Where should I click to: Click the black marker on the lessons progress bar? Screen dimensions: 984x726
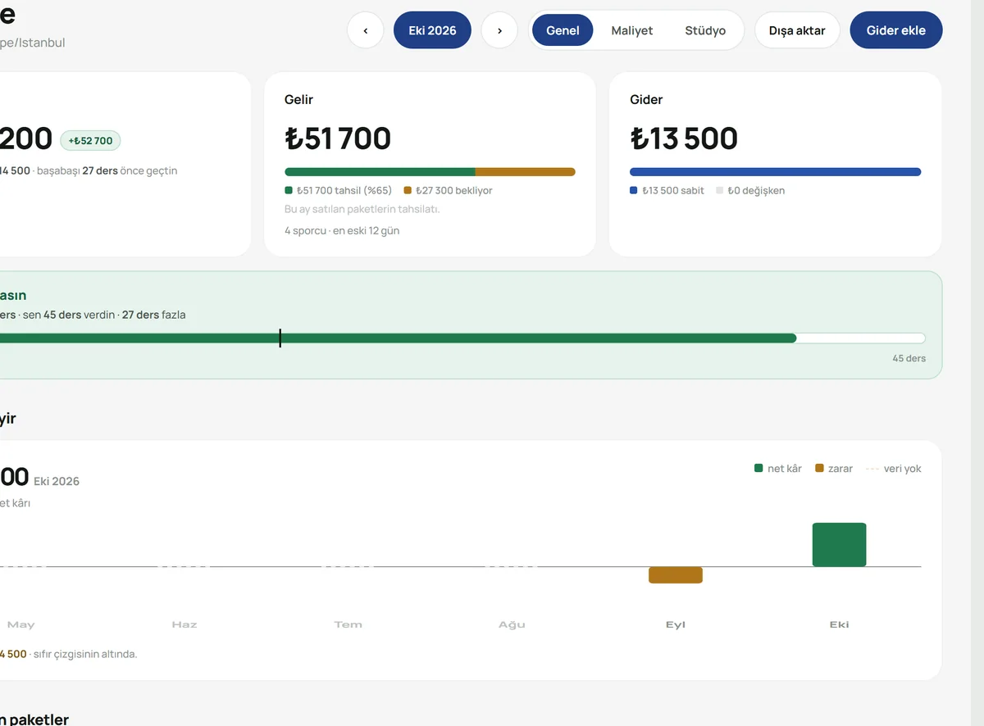[280, 338]
